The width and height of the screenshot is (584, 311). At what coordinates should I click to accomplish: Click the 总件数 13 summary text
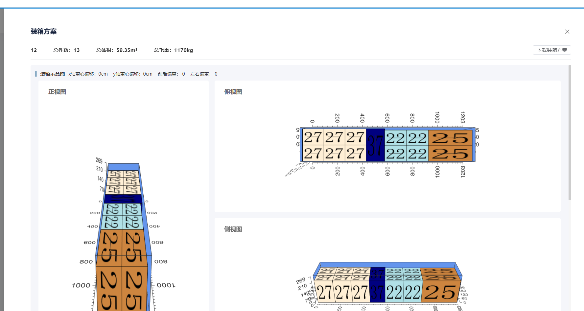66,50
